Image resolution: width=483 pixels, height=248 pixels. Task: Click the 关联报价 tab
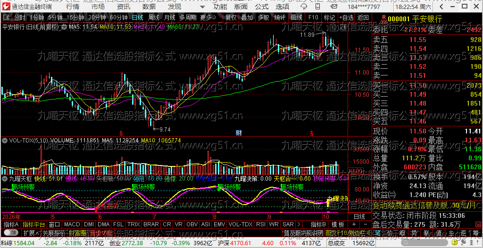pyautogui.click(x=54, y=232)
